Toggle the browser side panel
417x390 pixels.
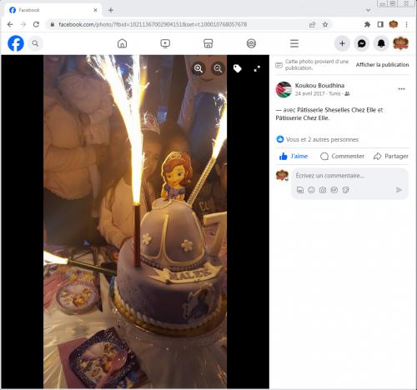tap(380, 24)
